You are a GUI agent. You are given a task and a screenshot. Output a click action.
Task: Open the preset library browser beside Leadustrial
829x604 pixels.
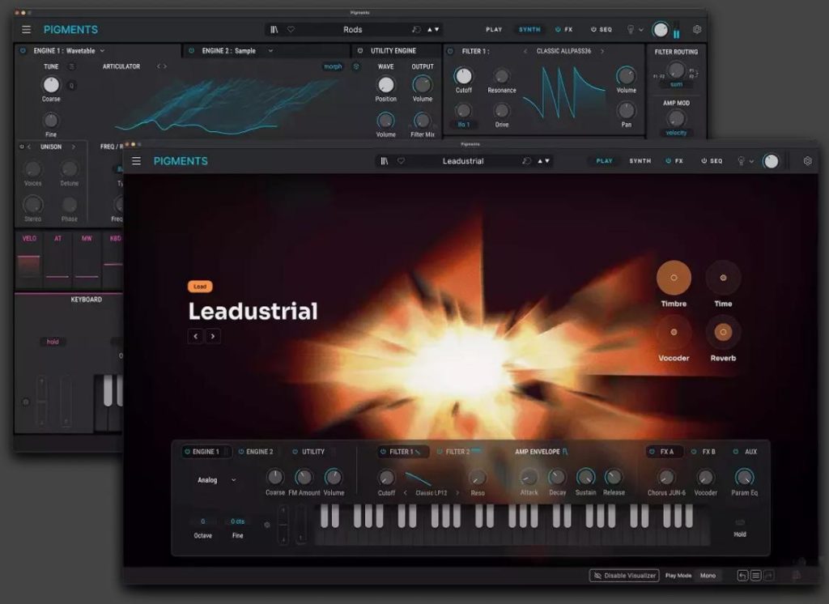click(x=386, y=161)
